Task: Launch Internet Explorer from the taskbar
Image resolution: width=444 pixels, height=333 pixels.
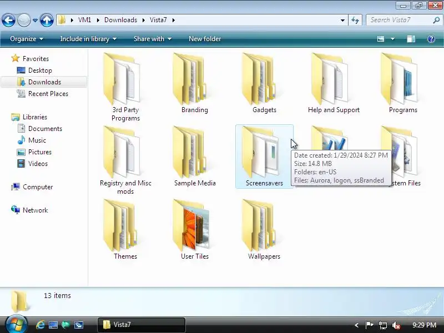Action: point(40,325)
